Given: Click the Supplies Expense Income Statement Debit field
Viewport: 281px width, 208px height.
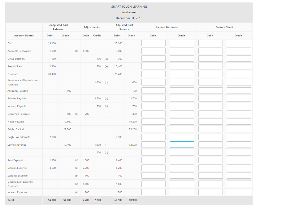Looking at the screenshot, I should pyautogui.click(x=153, y=175).
